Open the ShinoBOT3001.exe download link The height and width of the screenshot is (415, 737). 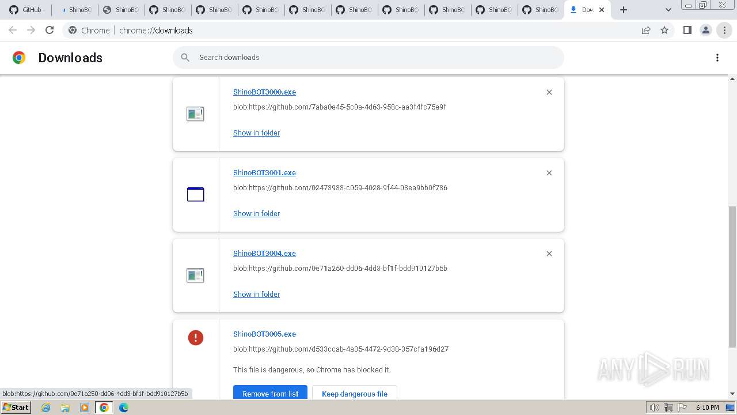pos(264,173)
